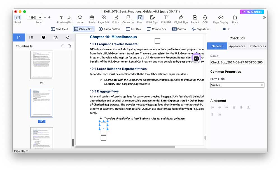Select the Form tool

[140, 17]
